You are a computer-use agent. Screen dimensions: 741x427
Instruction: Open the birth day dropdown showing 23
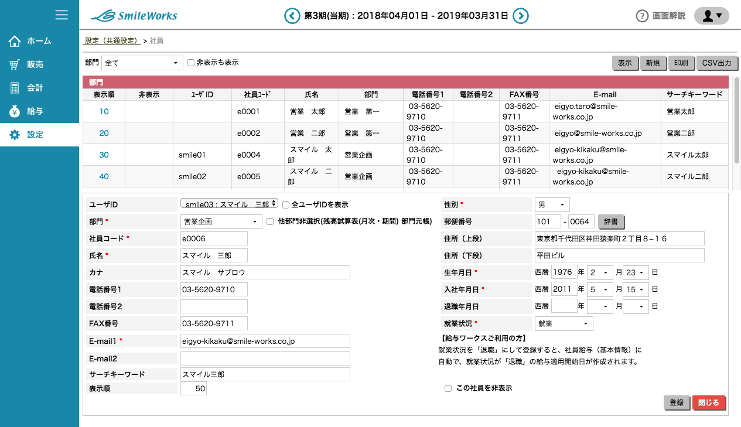pyautogui.click(x=636, y=272)
